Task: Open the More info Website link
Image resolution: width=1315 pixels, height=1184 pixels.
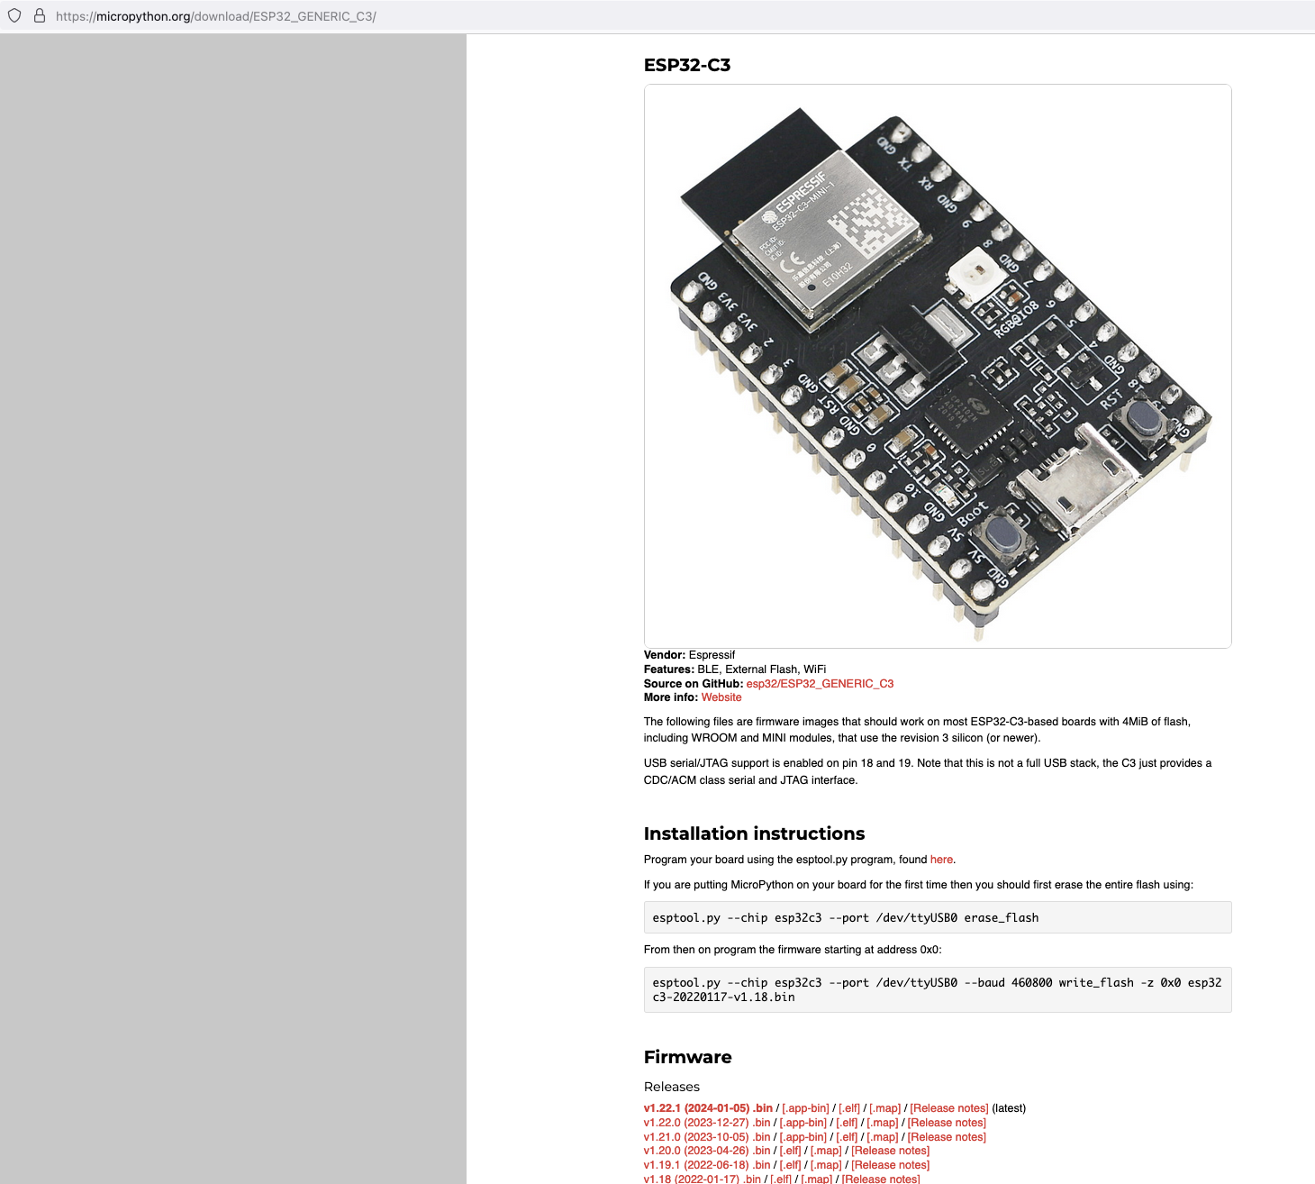Action: (x=721, y=697)
